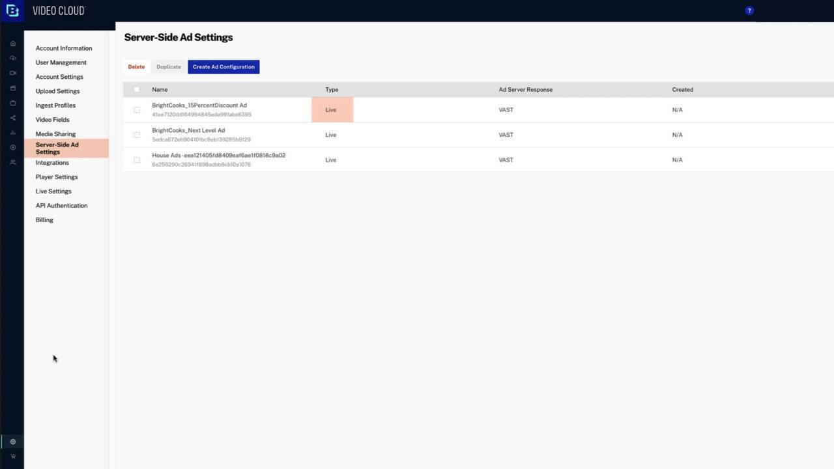This screenshot has width=834, height=469.
Task: Click N/A created value in BrightCooks_15PercentDiscount row
Action: 677,110
